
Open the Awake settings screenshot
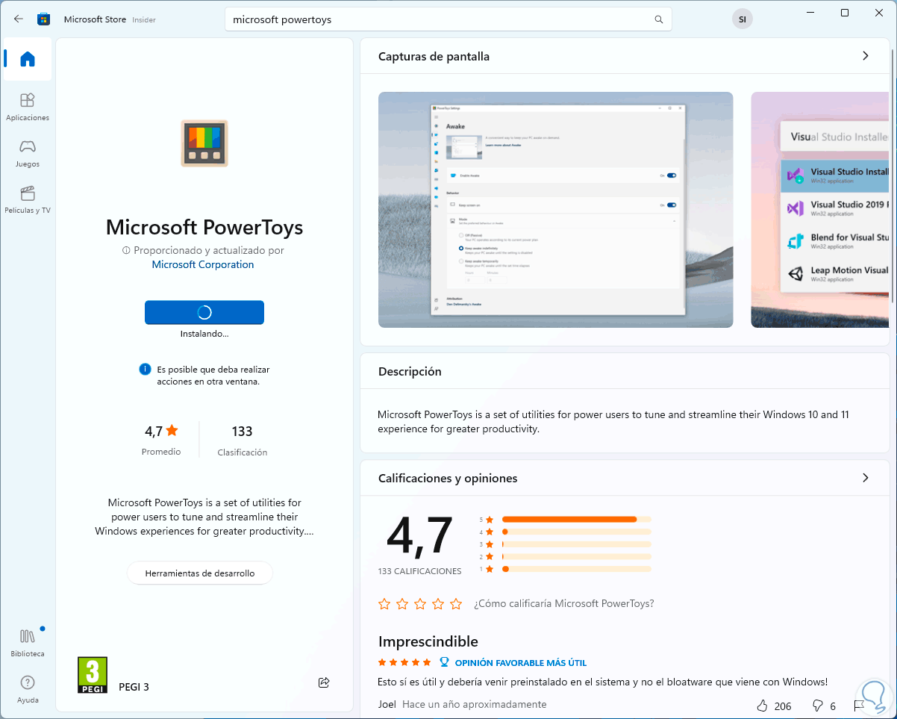click(x=555, y=210)
